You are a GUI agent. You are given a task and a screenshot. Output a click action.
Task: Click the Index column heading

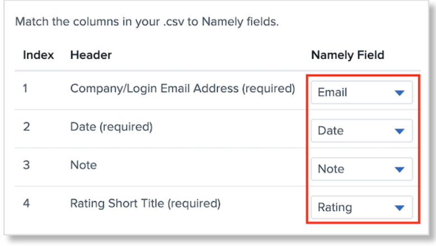coord(39,55)
